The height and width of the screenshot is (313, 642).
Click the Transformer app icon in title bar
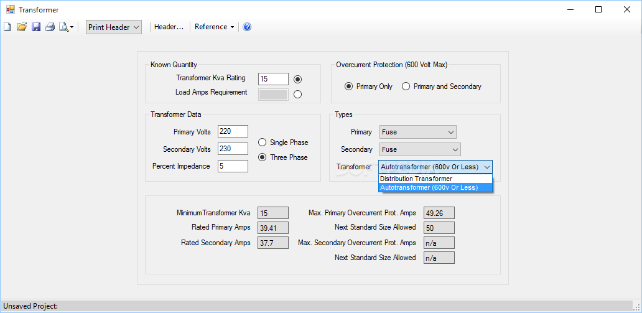click(x=10, y=9)
